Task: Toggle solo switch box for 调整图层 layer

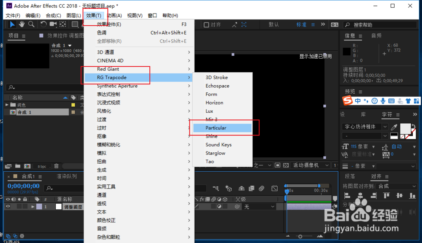Action: 19,207
